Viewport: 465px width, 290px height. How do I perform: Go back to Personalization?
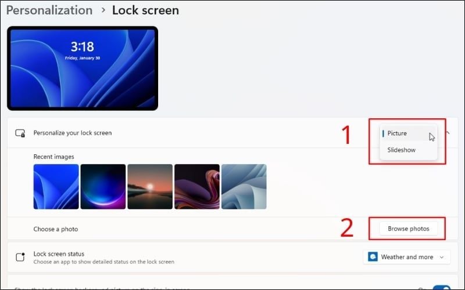(x=49, y=10)
